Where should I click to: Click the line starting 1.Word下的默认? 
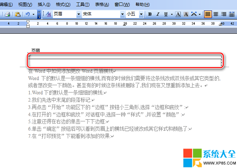67,93
